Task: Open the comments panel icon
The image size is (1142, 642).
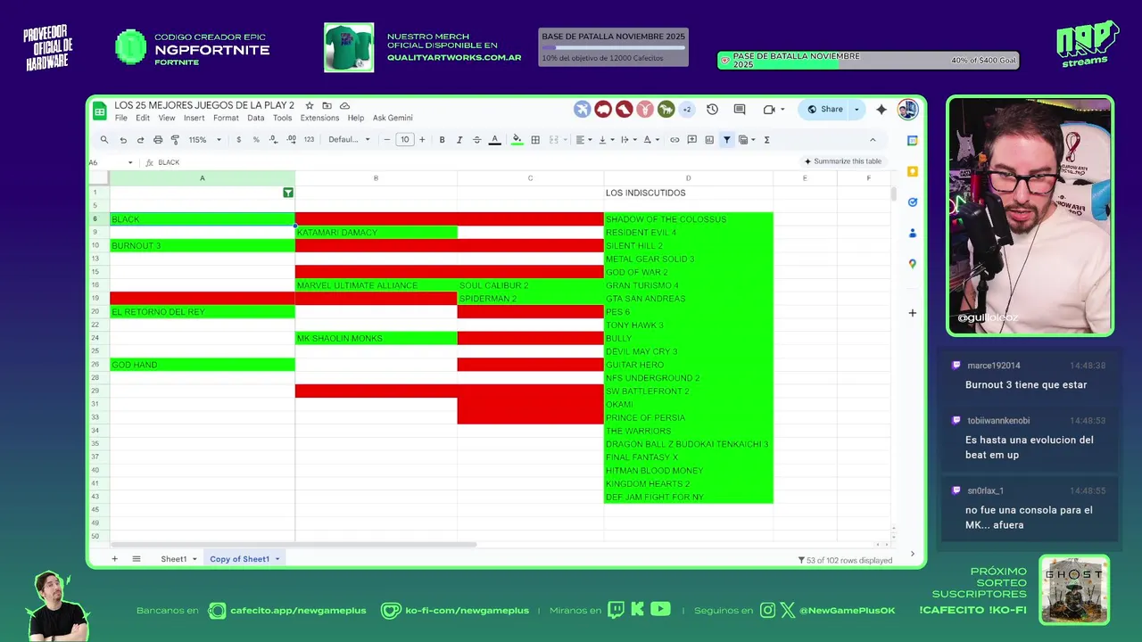Action: click(x=740, y=110)
